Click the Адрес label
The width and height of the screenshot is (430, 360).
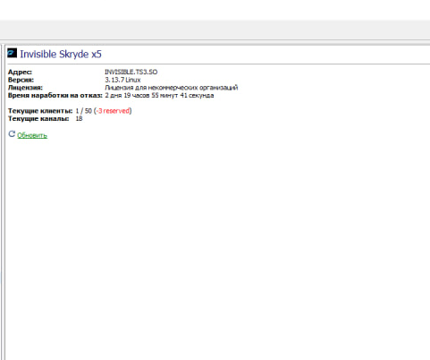[x=20, y=72]
